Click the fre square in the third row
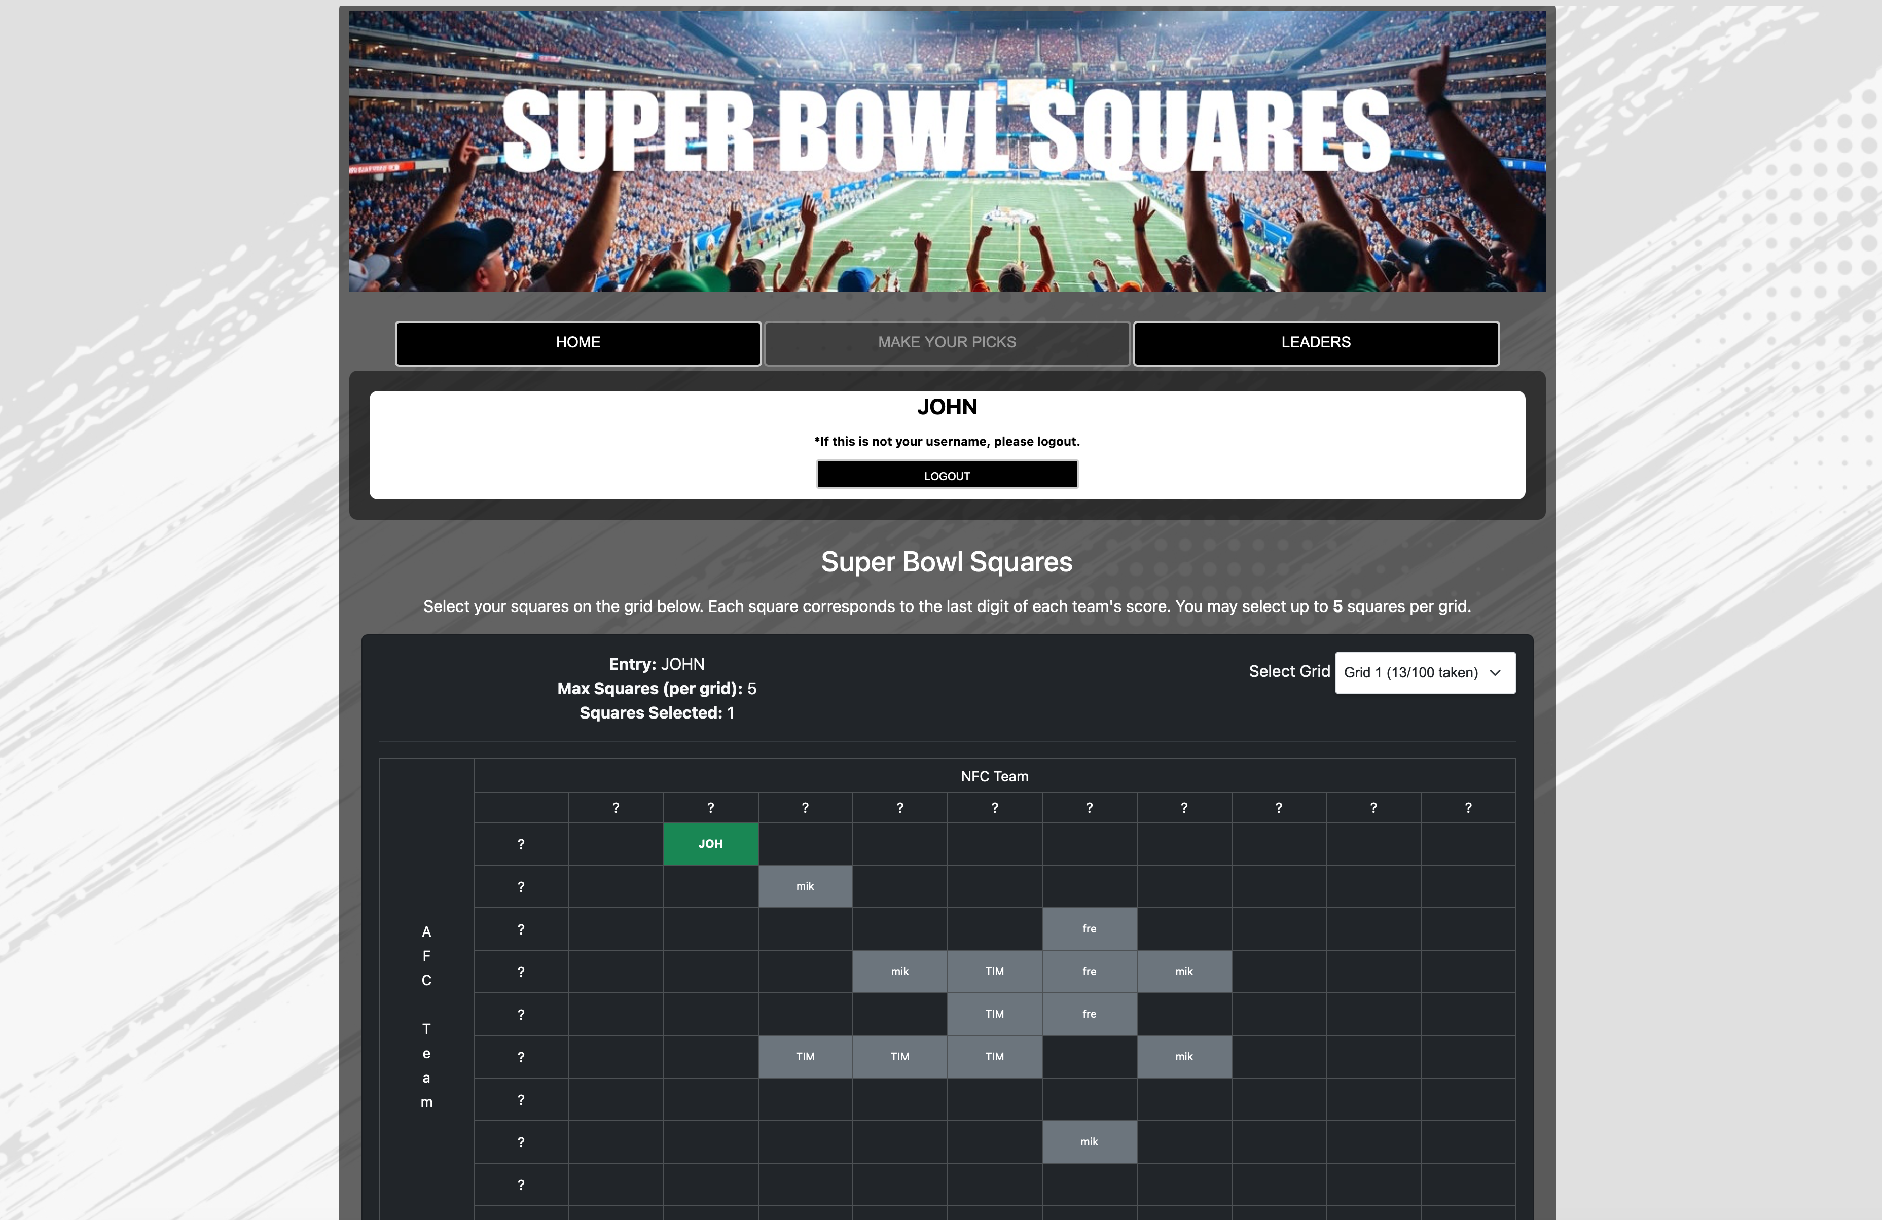Image resolution: width=1882 pixels, height=1220 pixels. [x=1089, y=928]
